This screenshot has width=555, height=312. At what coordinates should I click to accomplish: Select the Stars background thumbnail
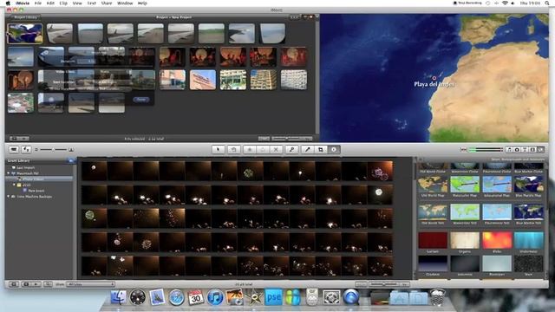coord(529,263)
